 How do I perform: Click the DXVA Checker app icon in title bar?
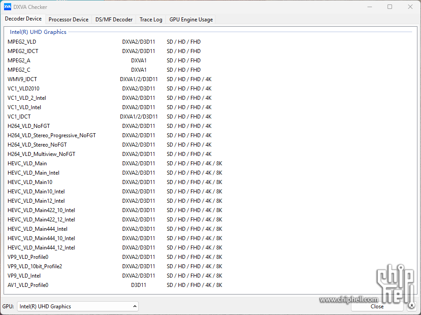[x=7, y=7]
